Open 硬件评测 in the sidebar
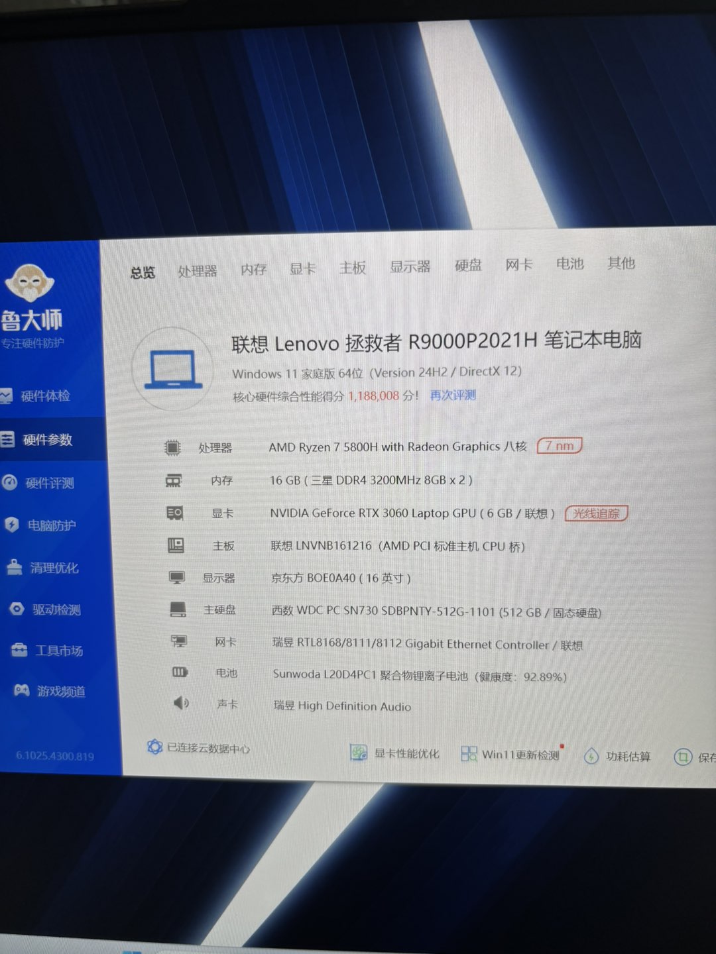 [x=50, y=483]
